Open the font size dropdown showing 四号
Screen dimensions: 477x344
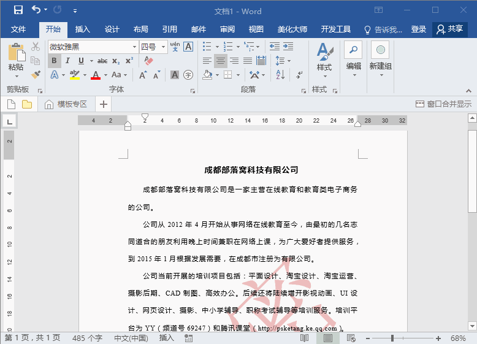click(163, 47)
